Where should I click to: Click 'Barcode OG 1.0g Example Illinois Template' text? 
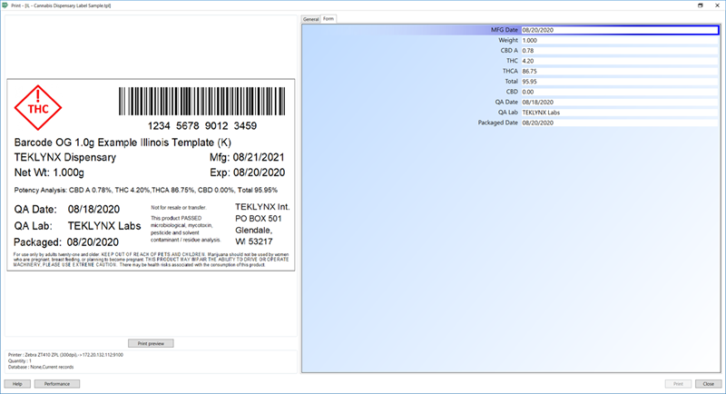click(123, 143)
